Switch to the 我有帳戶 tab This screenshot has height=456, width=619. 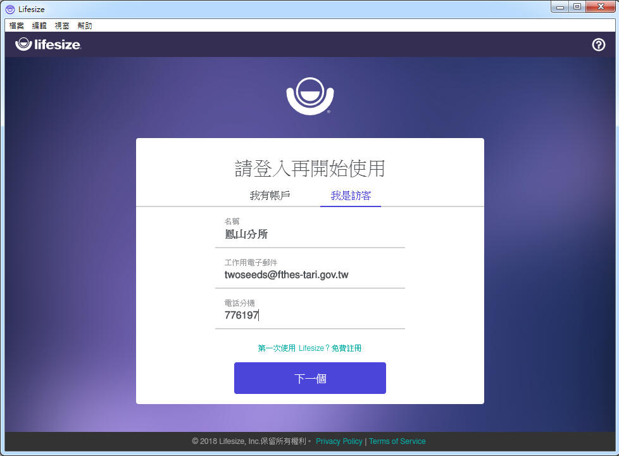coord(270,195)
